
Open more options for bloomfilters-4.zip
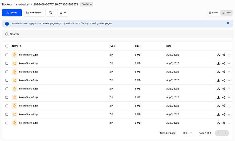click(229, 89)
